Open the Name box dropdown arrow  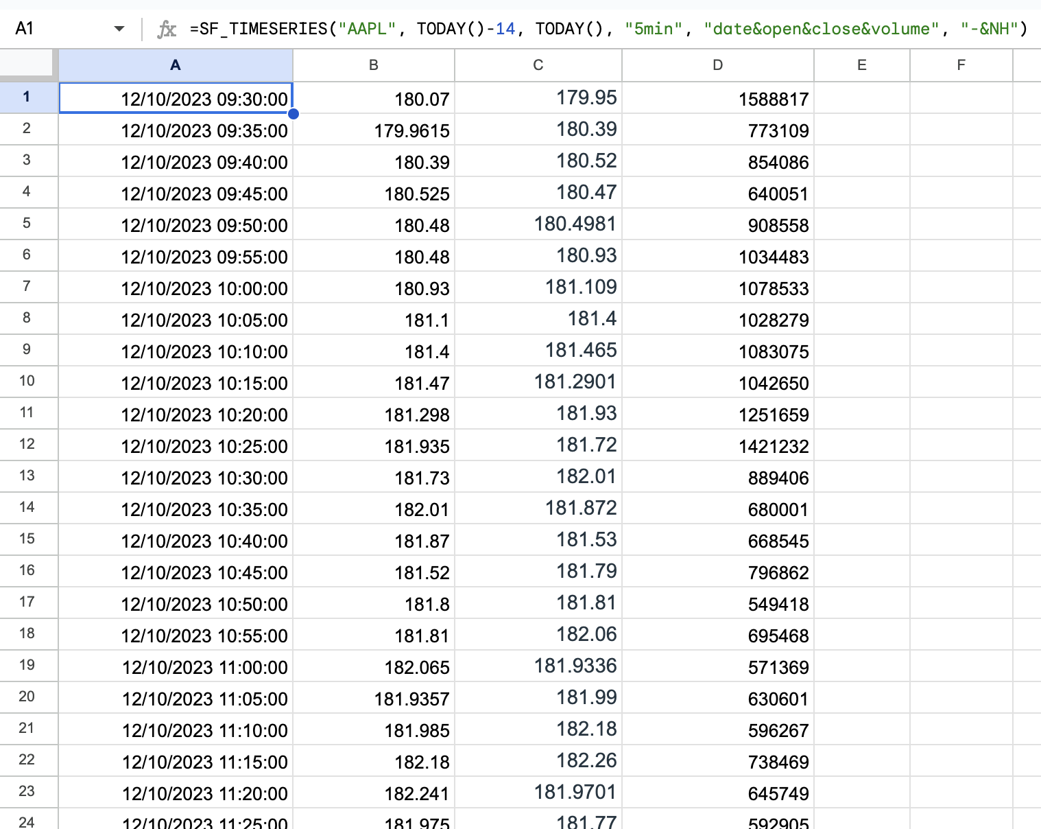(x=119, y=29)
